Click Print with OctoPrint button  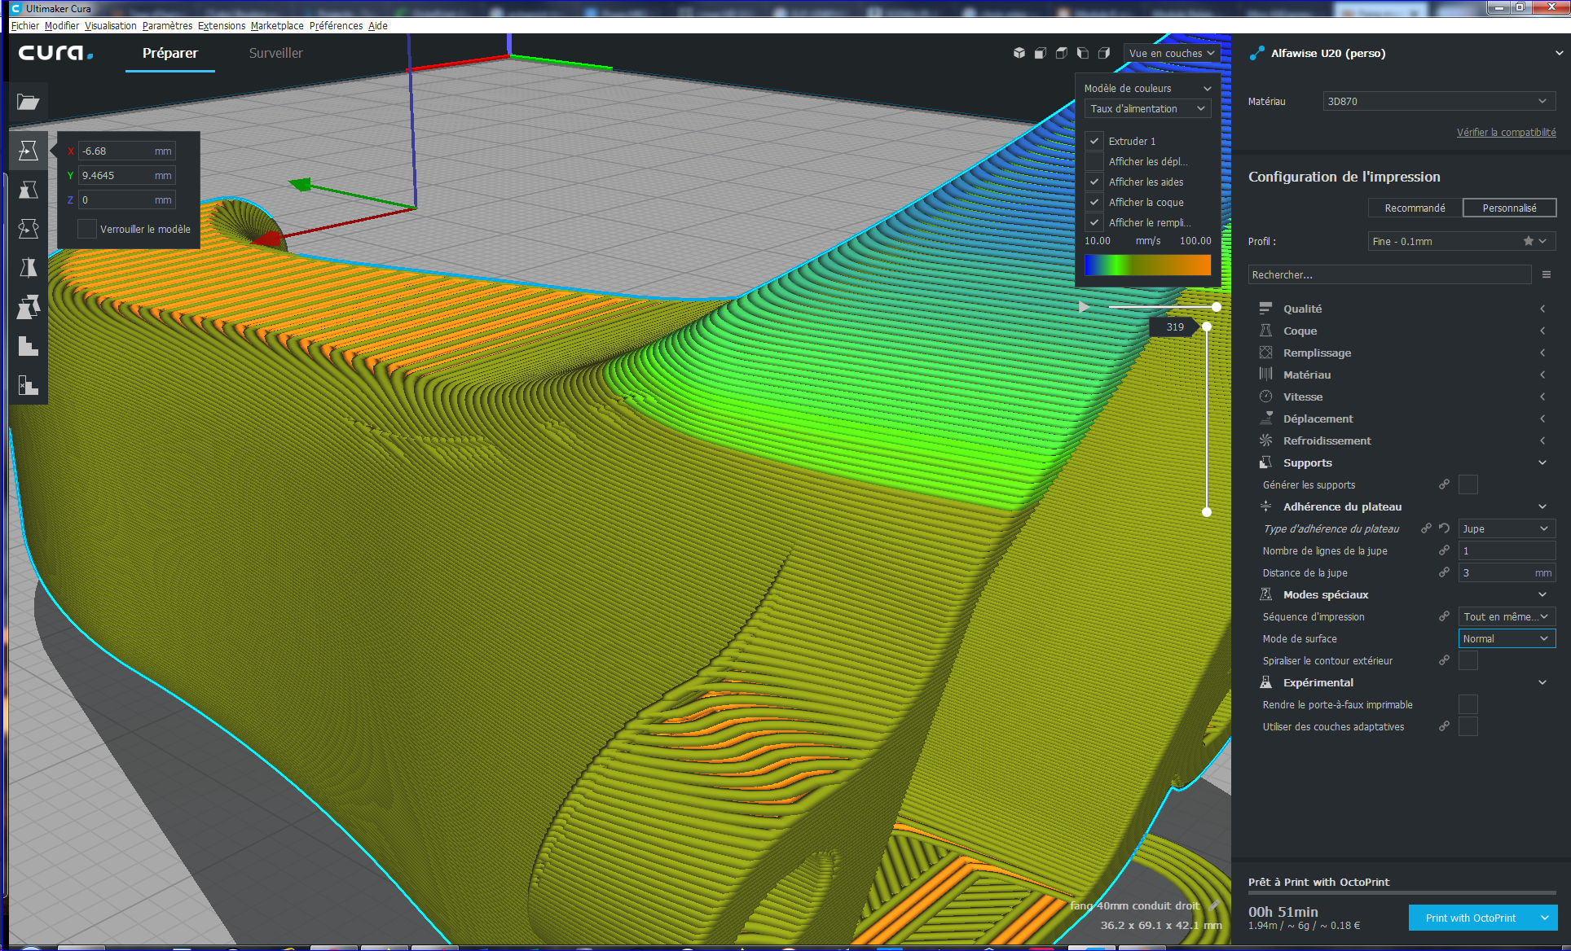click(x=1470, y=918)
